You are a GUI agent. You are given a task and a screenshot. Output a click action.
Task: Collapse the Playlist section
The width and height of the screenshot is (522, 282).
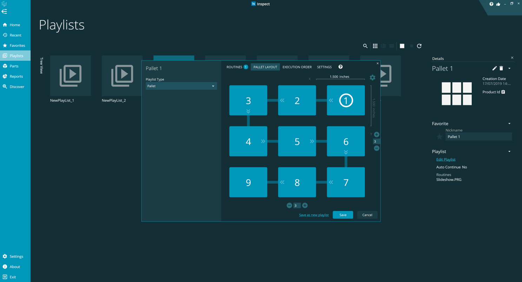(x=509, y=152)
